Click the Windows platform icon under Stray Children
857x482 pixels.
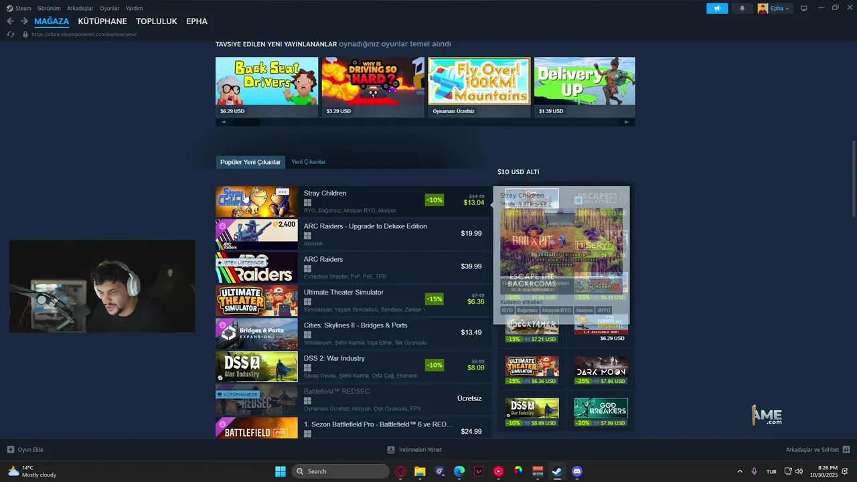click(x=307, y=202)
